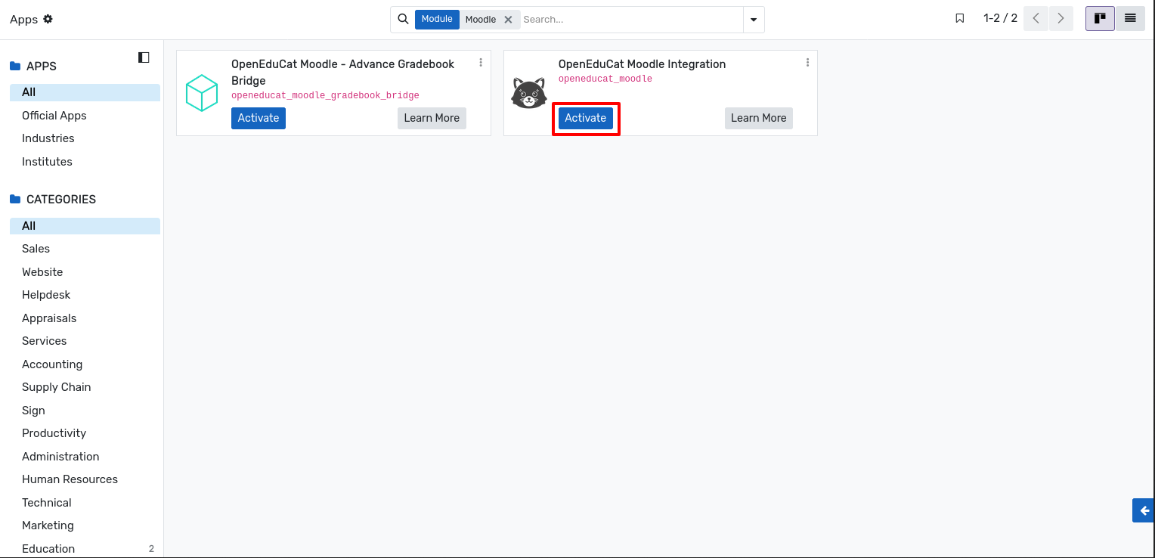Click the pager counter 1-2 / 2

[x=1000, y=18]
